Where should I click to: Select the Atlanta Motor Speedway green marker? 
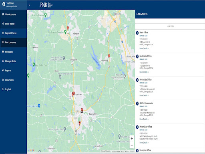(x=65, y=32)
